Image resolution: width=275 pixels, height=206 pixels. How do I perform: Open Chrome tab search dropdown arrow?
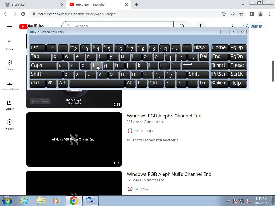pos(243,5)
